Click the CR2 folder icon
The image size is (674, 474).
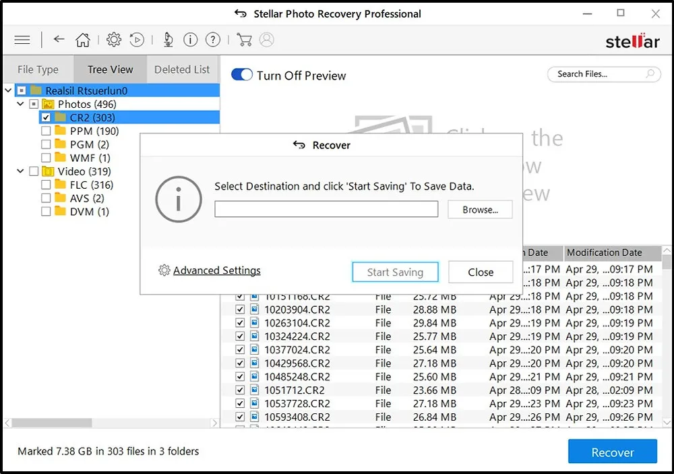[60, 117]
